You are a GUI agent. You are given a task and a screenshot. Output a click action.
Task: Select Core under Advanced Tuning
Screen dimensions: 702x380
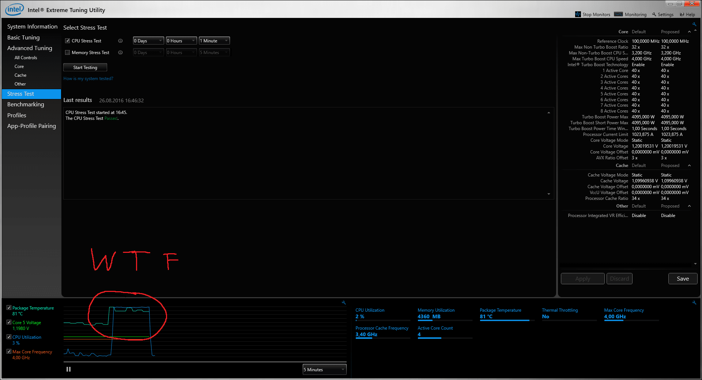pyautogui.click(x=19, y=66)
